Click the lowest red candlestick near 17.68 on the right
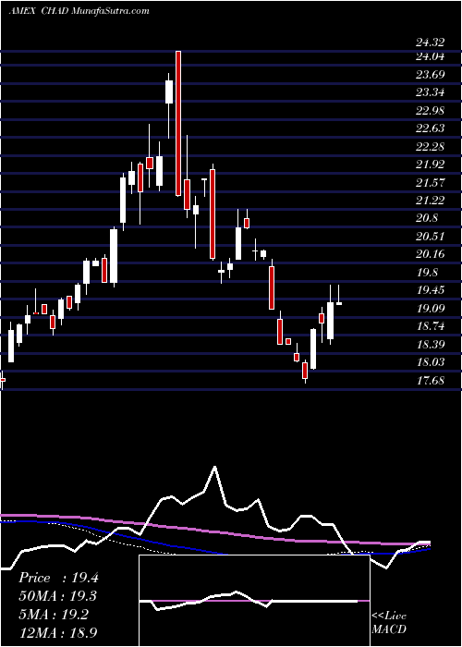The width and height of the screenshot is (462, 647). [305, 370]
